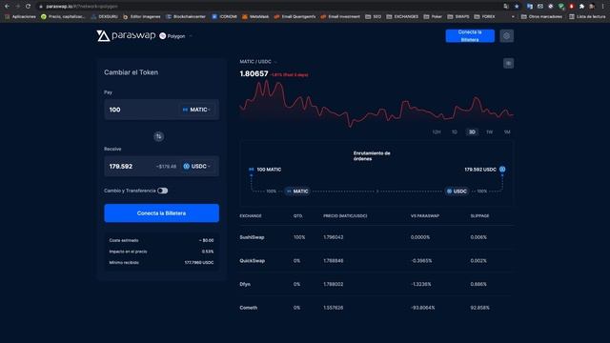Open the Otros marcadores folder
610x343 pixels.
[541, 17]
